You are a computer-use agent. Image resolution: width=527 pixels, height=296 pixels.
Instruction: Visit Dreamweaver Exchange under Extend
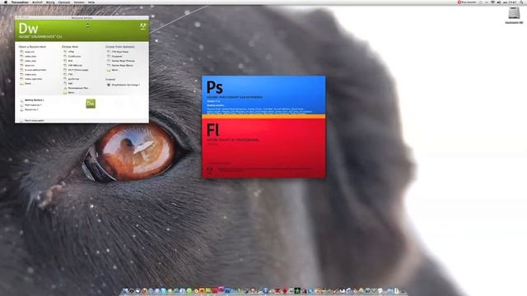click(126, 85)
